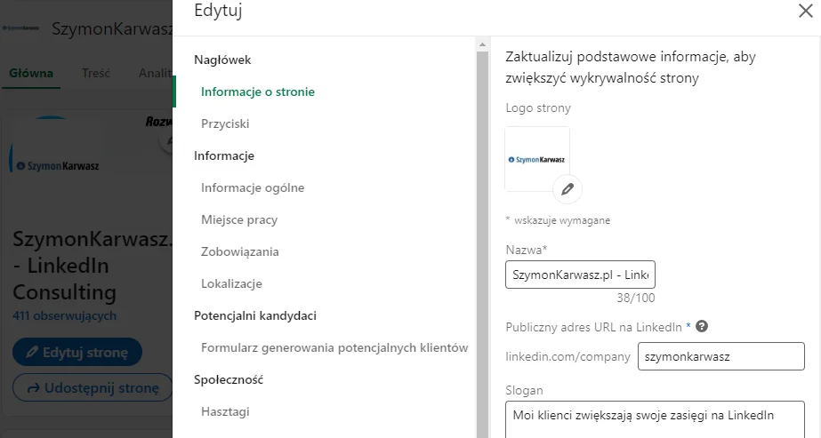Viewport: 821px width, 438px height.
Task: Open Miejsce pracy section
Action: 239,220
